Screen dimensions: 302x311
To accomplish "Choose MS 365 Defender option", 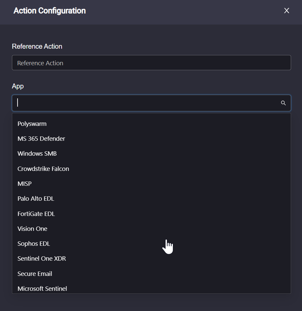I will click(x=151, y=139).
